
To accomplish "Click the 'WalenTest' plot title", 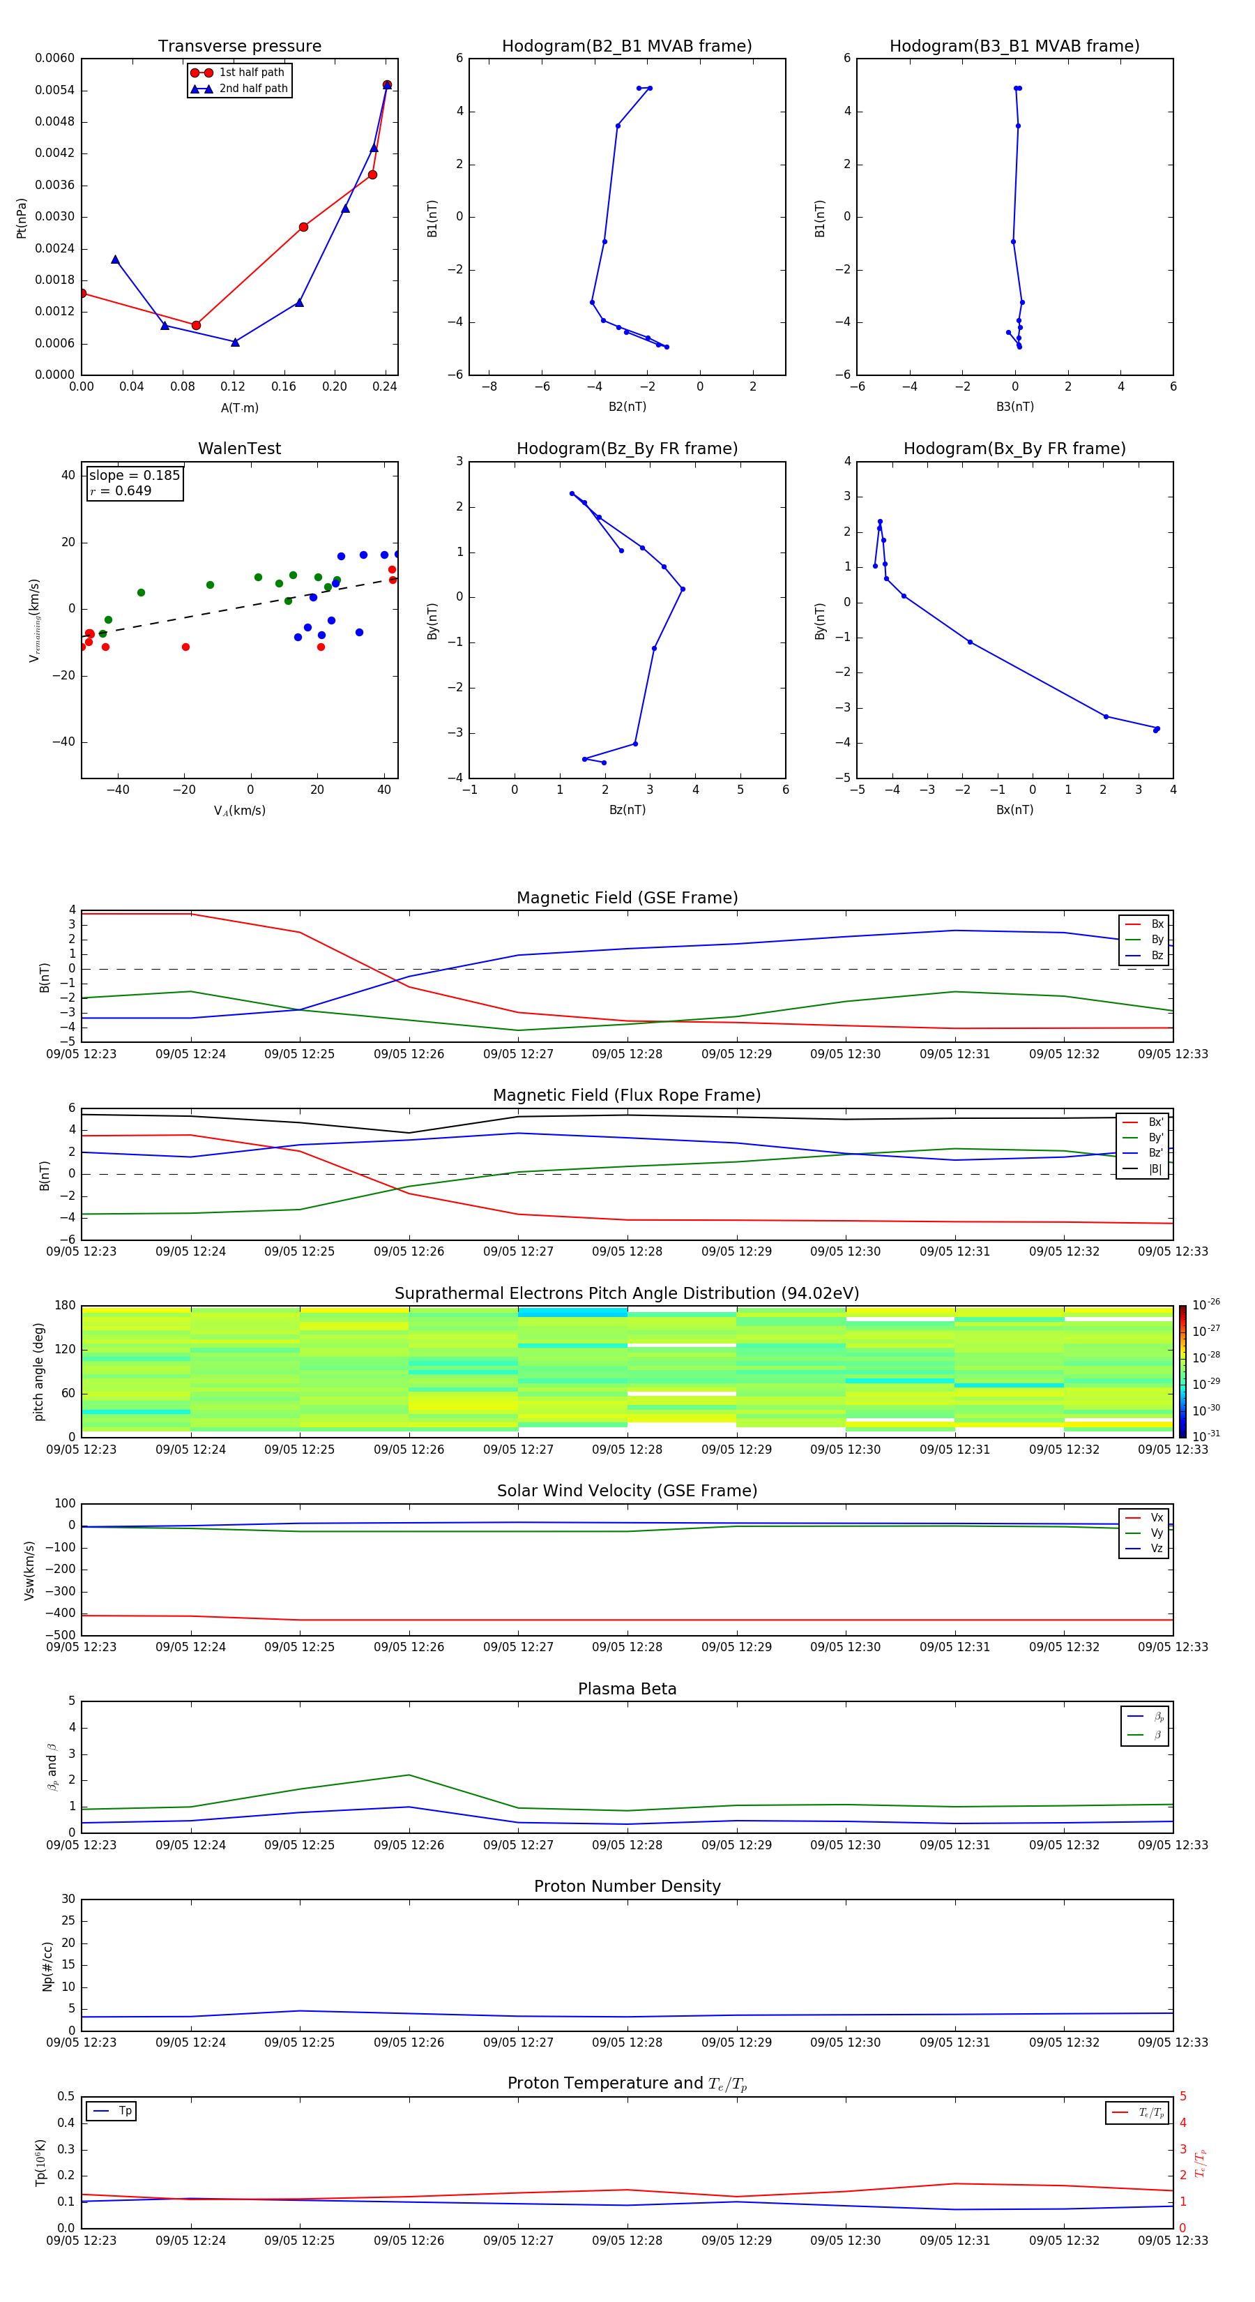I will [x=239, y=449].
